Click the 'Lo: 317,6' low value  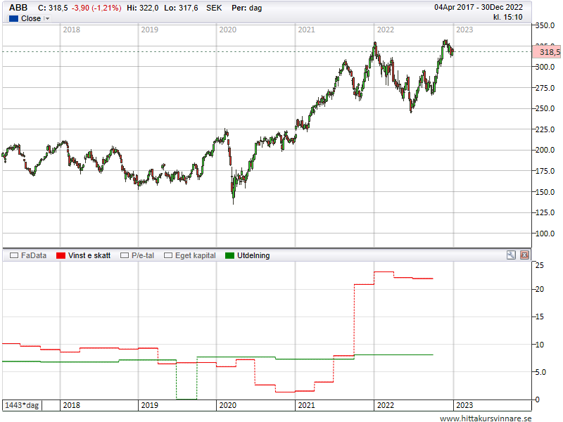pyautogui.click(x=181, y=8)
